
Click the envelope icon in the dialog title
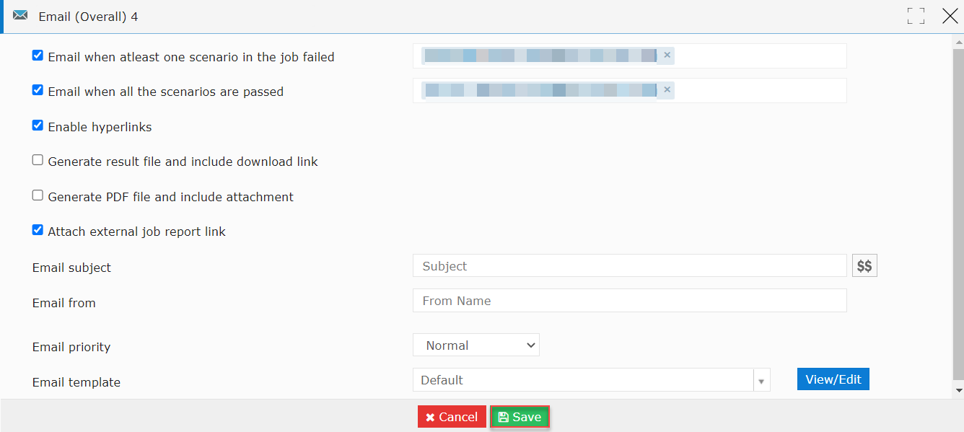[x=20, y=15]
